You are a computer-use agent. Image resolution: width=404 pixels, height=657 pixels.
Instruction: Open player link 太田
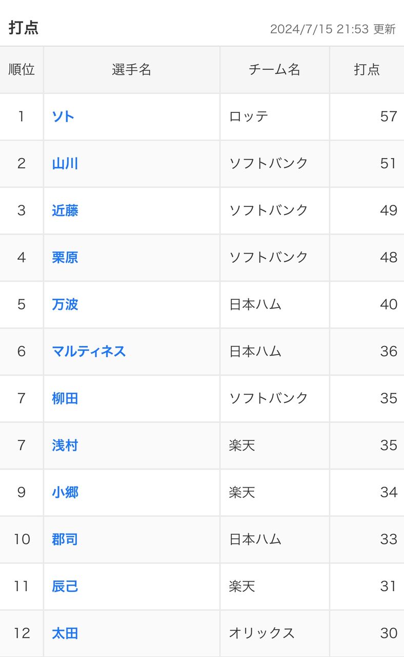[x=65, y=633]
